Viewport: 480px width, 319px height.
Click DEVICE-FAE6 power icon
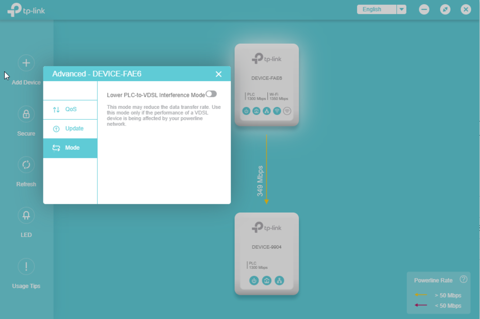246,111
